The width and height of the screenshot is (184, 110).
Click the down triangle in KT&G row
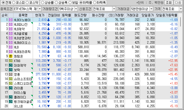point(48,61)
